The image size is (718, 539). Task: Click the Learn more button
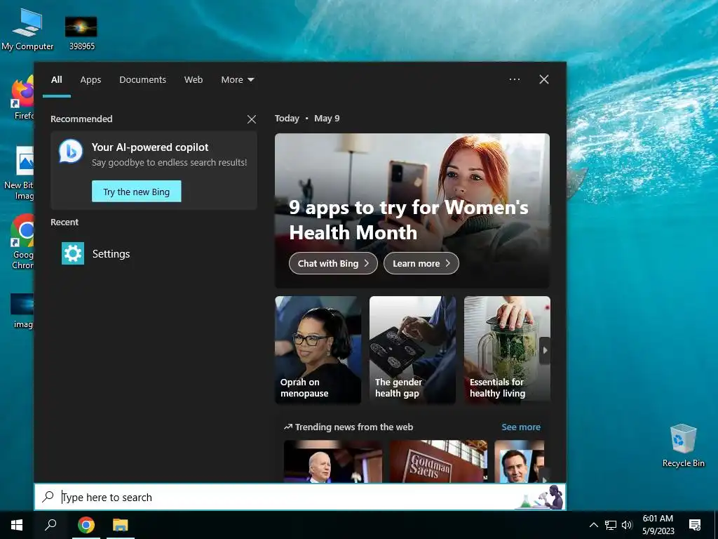(x=421, y=263)
